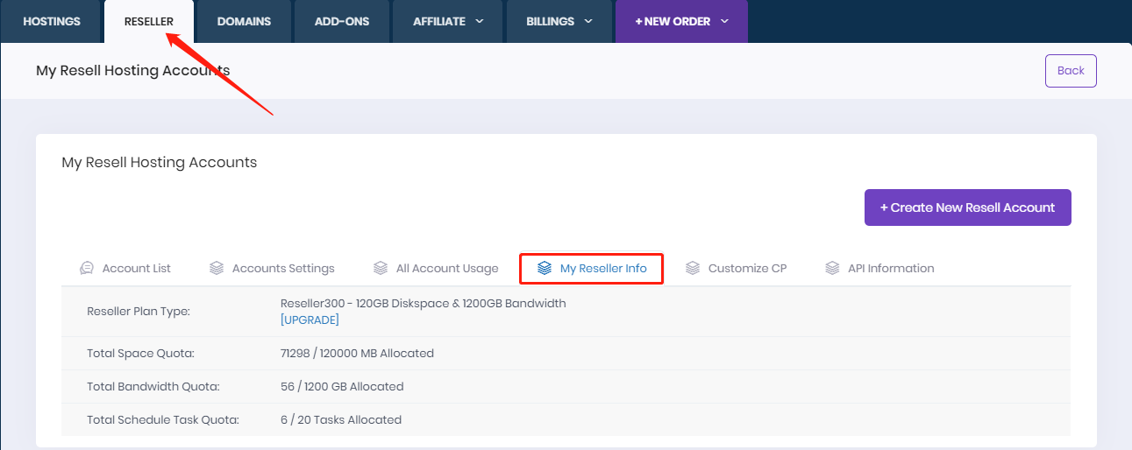The image size is (1132, 450).
Task: Open the + NEW ORDER dropdown arrow
Action: click(725, 21)
